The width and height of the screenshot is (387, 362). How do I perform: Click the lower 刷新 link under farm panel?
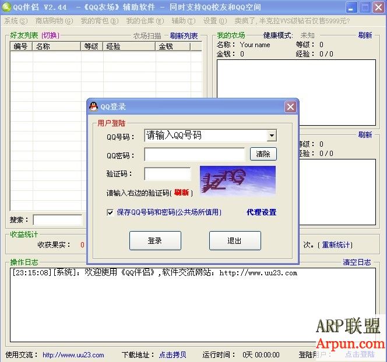tap(365, 135)
